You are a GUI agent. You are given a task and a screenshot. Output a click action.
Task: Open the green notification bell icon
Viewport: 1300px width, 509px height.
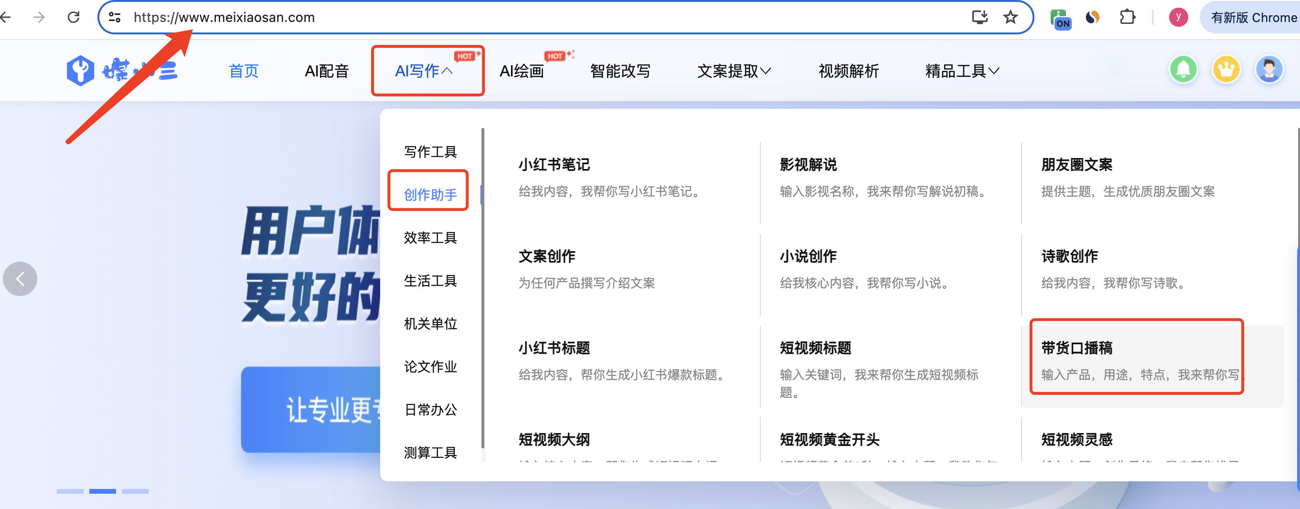[x=1183, y=70]
